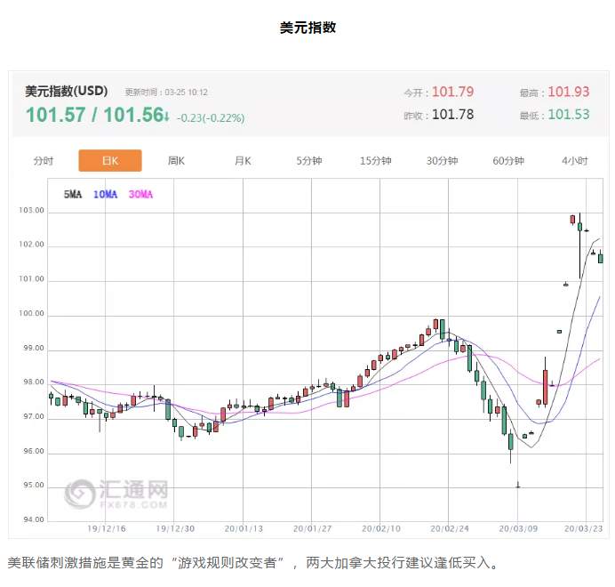Click the 103.00 y-axis label
Image resolution: width=615 pixels, height=587 pixels.
point(32,211)
